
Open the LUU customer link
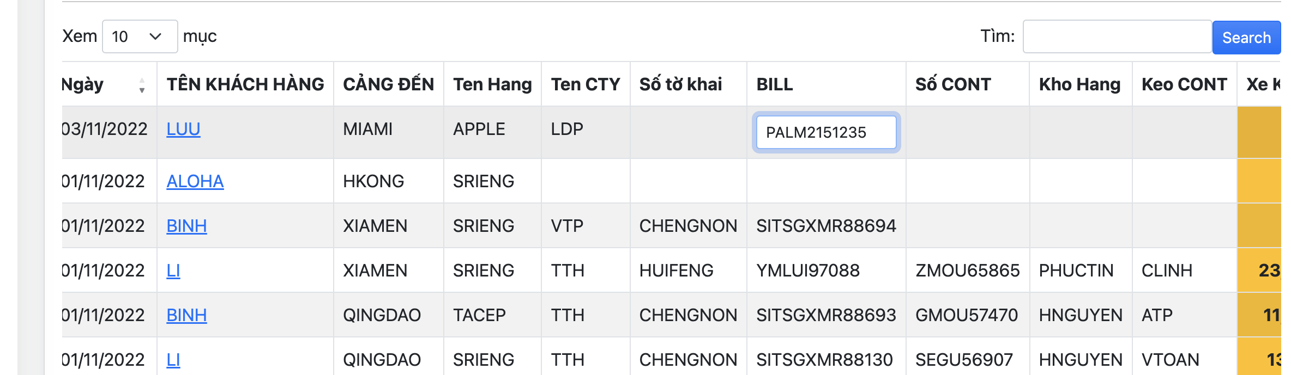tap(183, 129)
